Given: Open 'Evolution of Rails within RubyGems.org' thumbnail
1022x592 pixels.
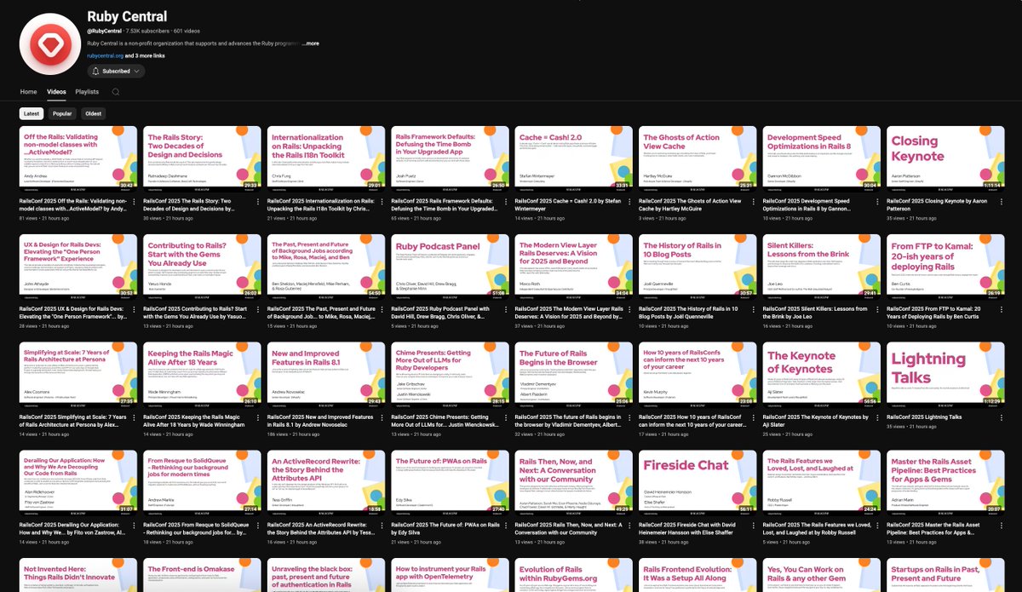Looking at the screenshot, I should click(573, 575).
